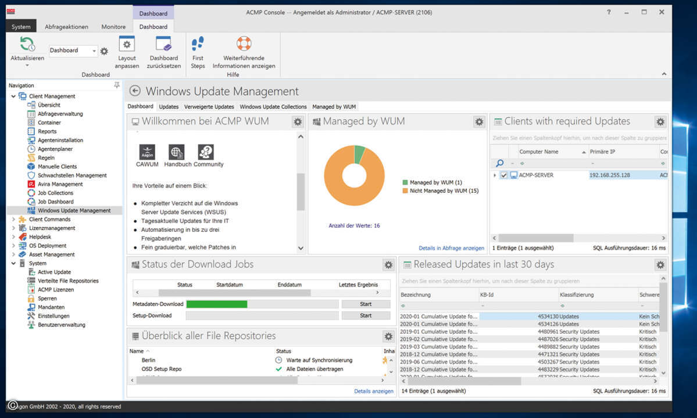
Task: Click the Schwachstellen Management shield icon
Action: coord(31,175)
